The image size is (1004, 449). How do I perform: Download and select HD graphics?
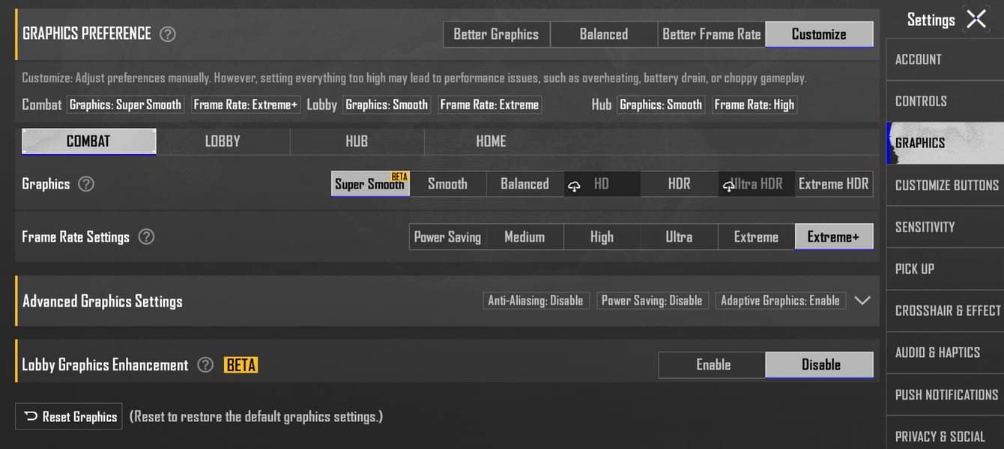602,184
